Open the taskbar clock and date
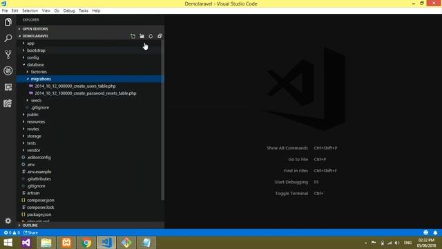This screenshot has width=442, height=249. pos(427,243)
